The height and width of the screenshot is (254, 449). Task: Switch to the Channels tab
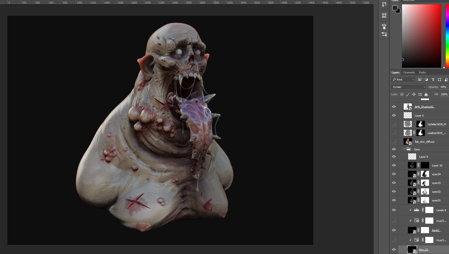click(x=409, y=73)
